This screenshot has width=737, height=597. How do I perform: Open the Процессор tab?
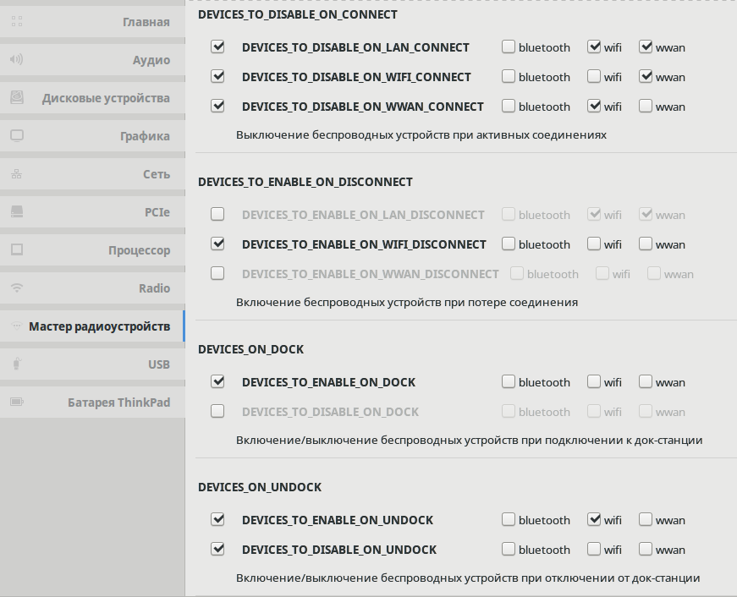[x=92, y=250]
